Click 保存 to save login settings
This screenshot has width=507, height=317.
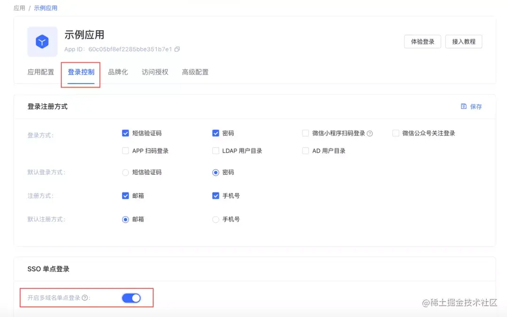[x=476, y=107]
